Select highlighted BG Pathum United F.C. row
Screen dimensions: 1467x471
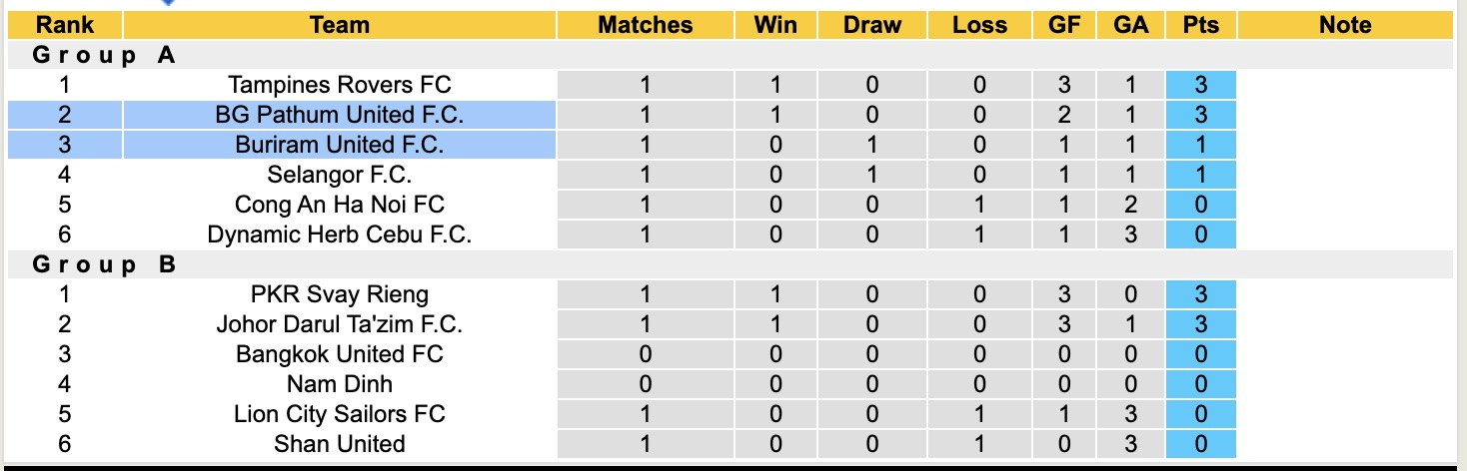click(339, 115)
